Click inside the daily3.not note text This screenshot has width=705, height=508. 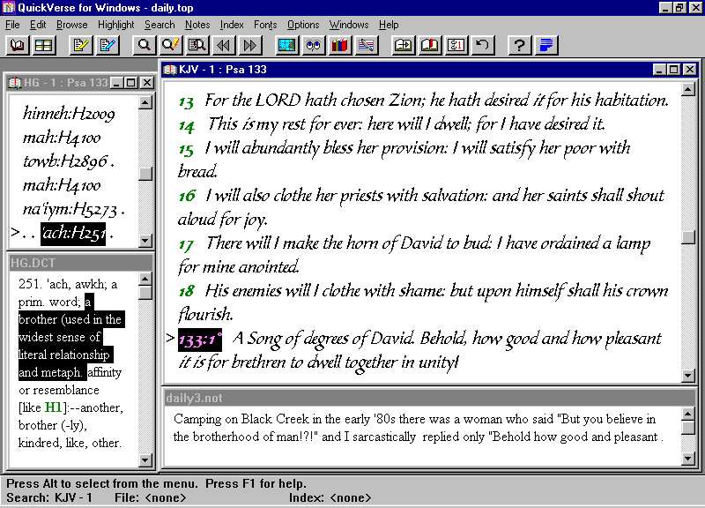(x=418, y=428)
